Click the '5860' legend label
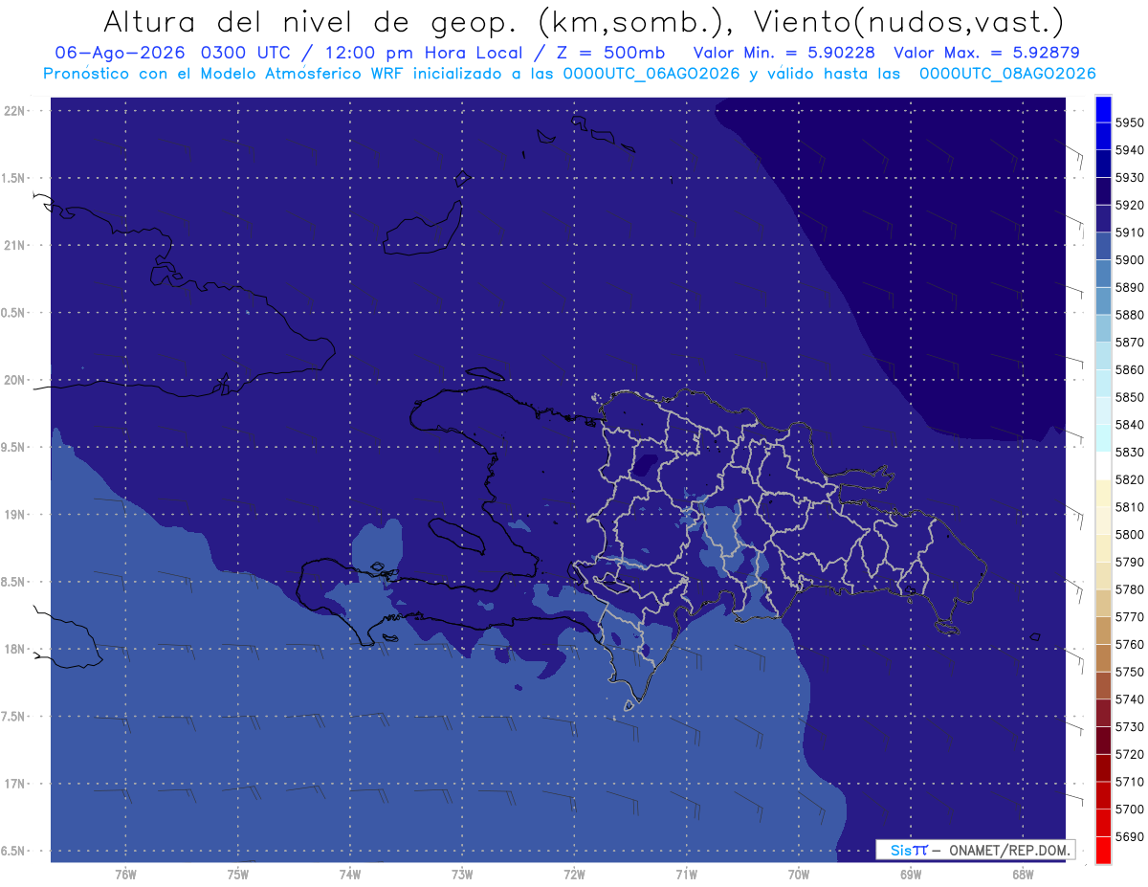 pos(1129,369)
